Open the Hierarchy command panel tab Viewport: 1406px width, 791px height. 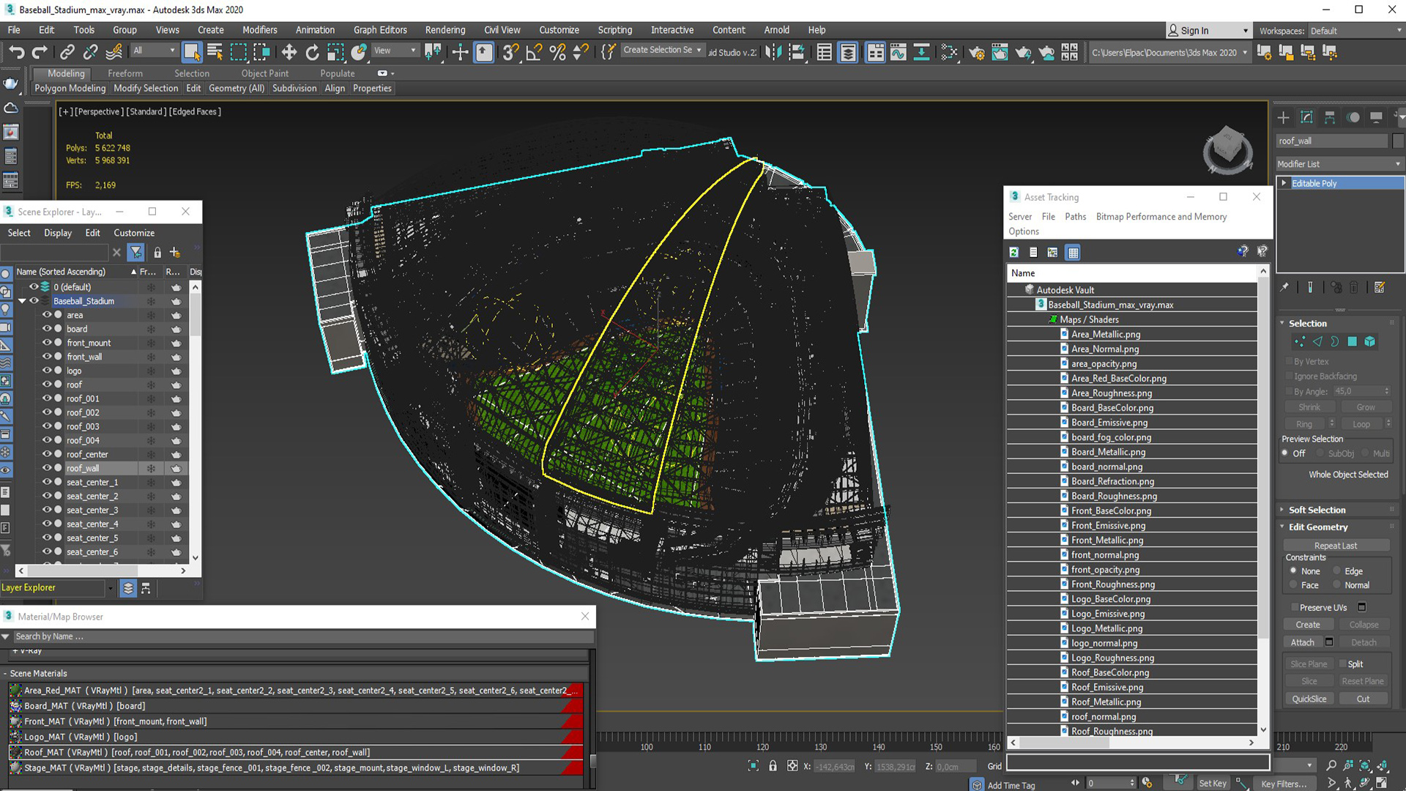(x=1330, y=117)
